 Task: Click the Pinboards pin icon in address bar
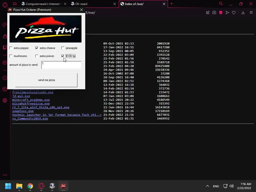(x=208, y=12)
